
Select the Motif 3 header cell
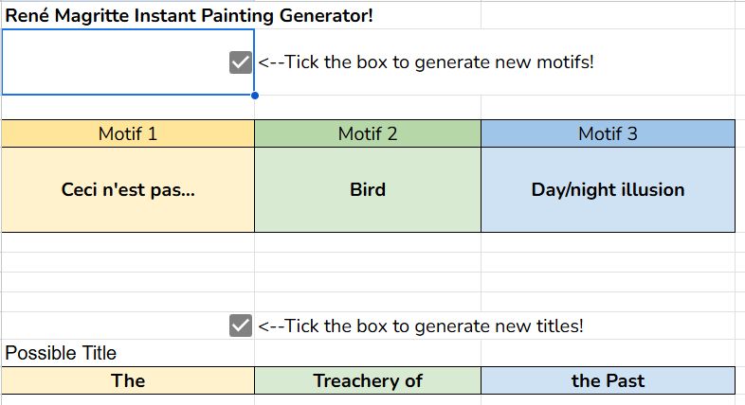[x=609, y=133]
